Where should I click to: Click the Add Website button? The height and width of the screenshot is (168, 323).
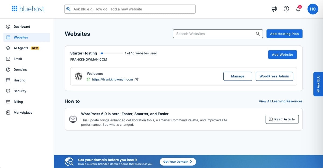[282, 55]
